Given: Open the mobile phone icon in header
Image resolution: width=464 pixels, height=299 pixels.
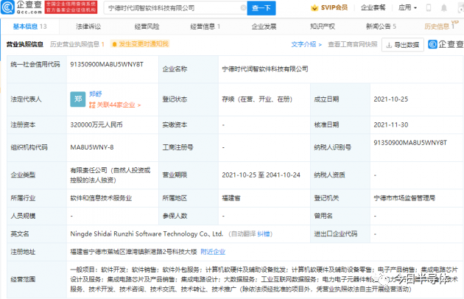Looking at the screenshot, I should point(429,8).
